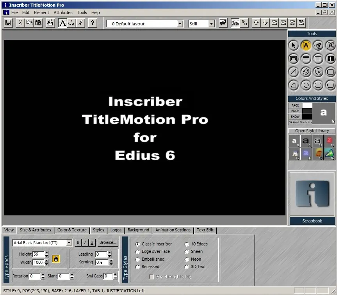Screen dimensions: 337x295
Task: Select the highlighted bracketed A text tool
Action: (x=306, y=46)
